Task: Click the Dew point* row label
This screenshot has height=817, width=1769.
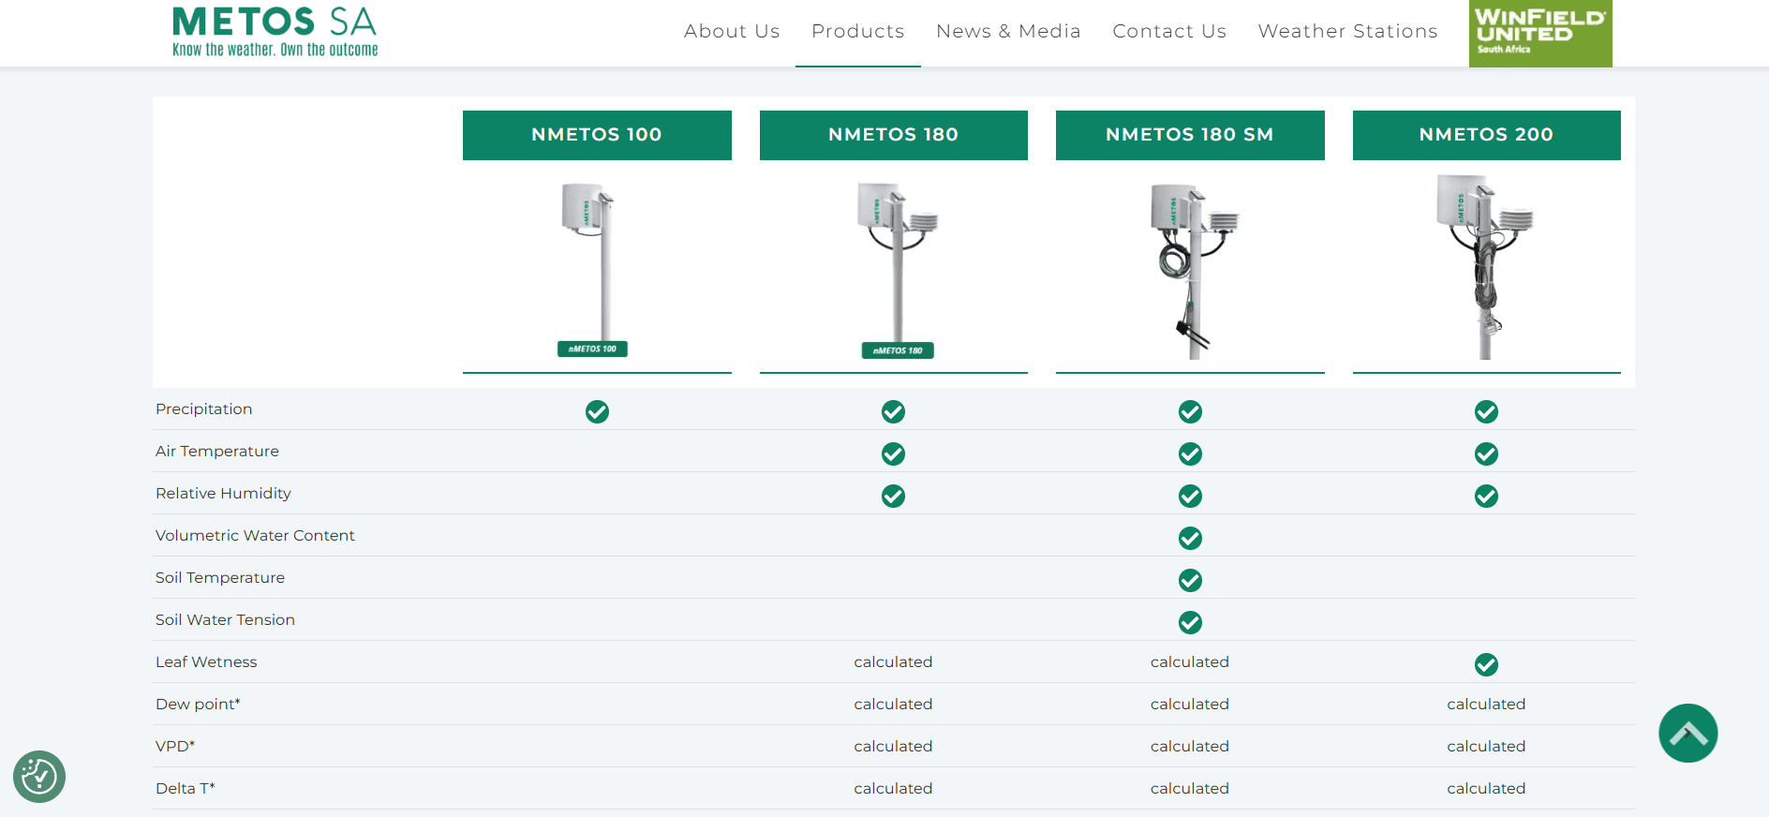Action: point(198,704)
